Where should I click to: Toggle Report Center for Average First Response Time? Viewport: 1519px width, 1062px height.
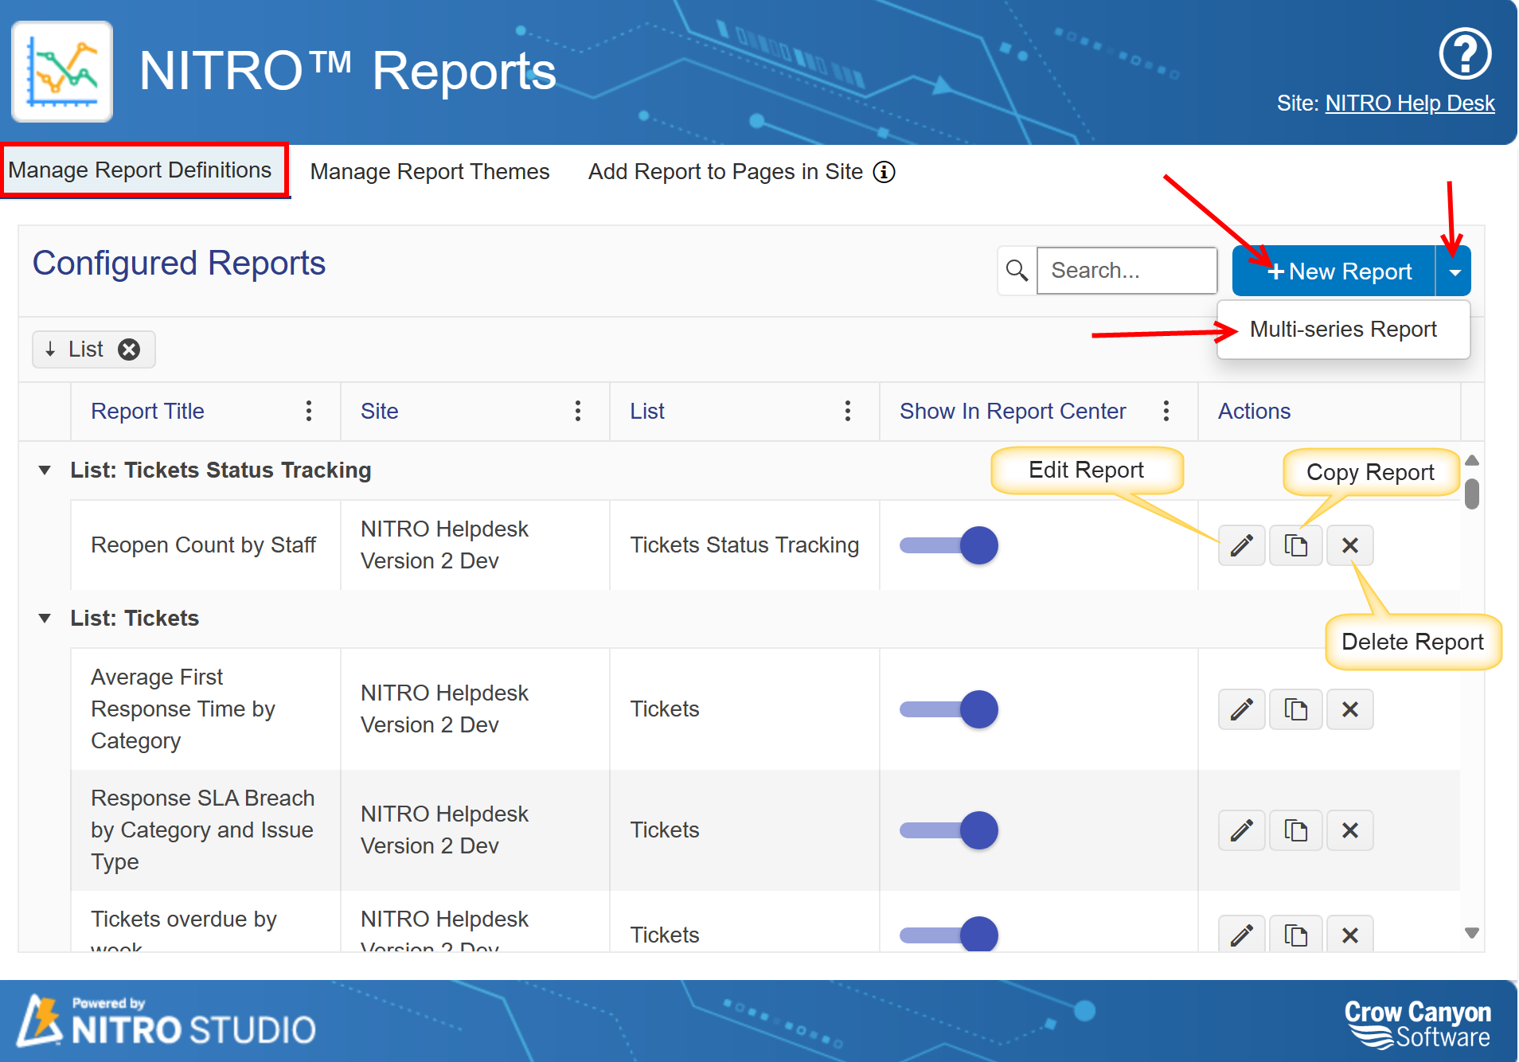pyautogui.click(x=948, y=709)
